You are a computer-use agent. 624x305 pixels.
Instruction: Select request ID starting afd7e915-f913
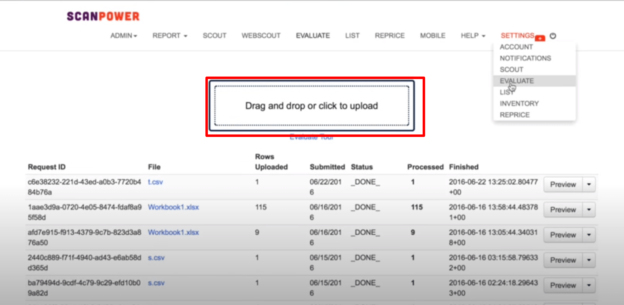84,237
